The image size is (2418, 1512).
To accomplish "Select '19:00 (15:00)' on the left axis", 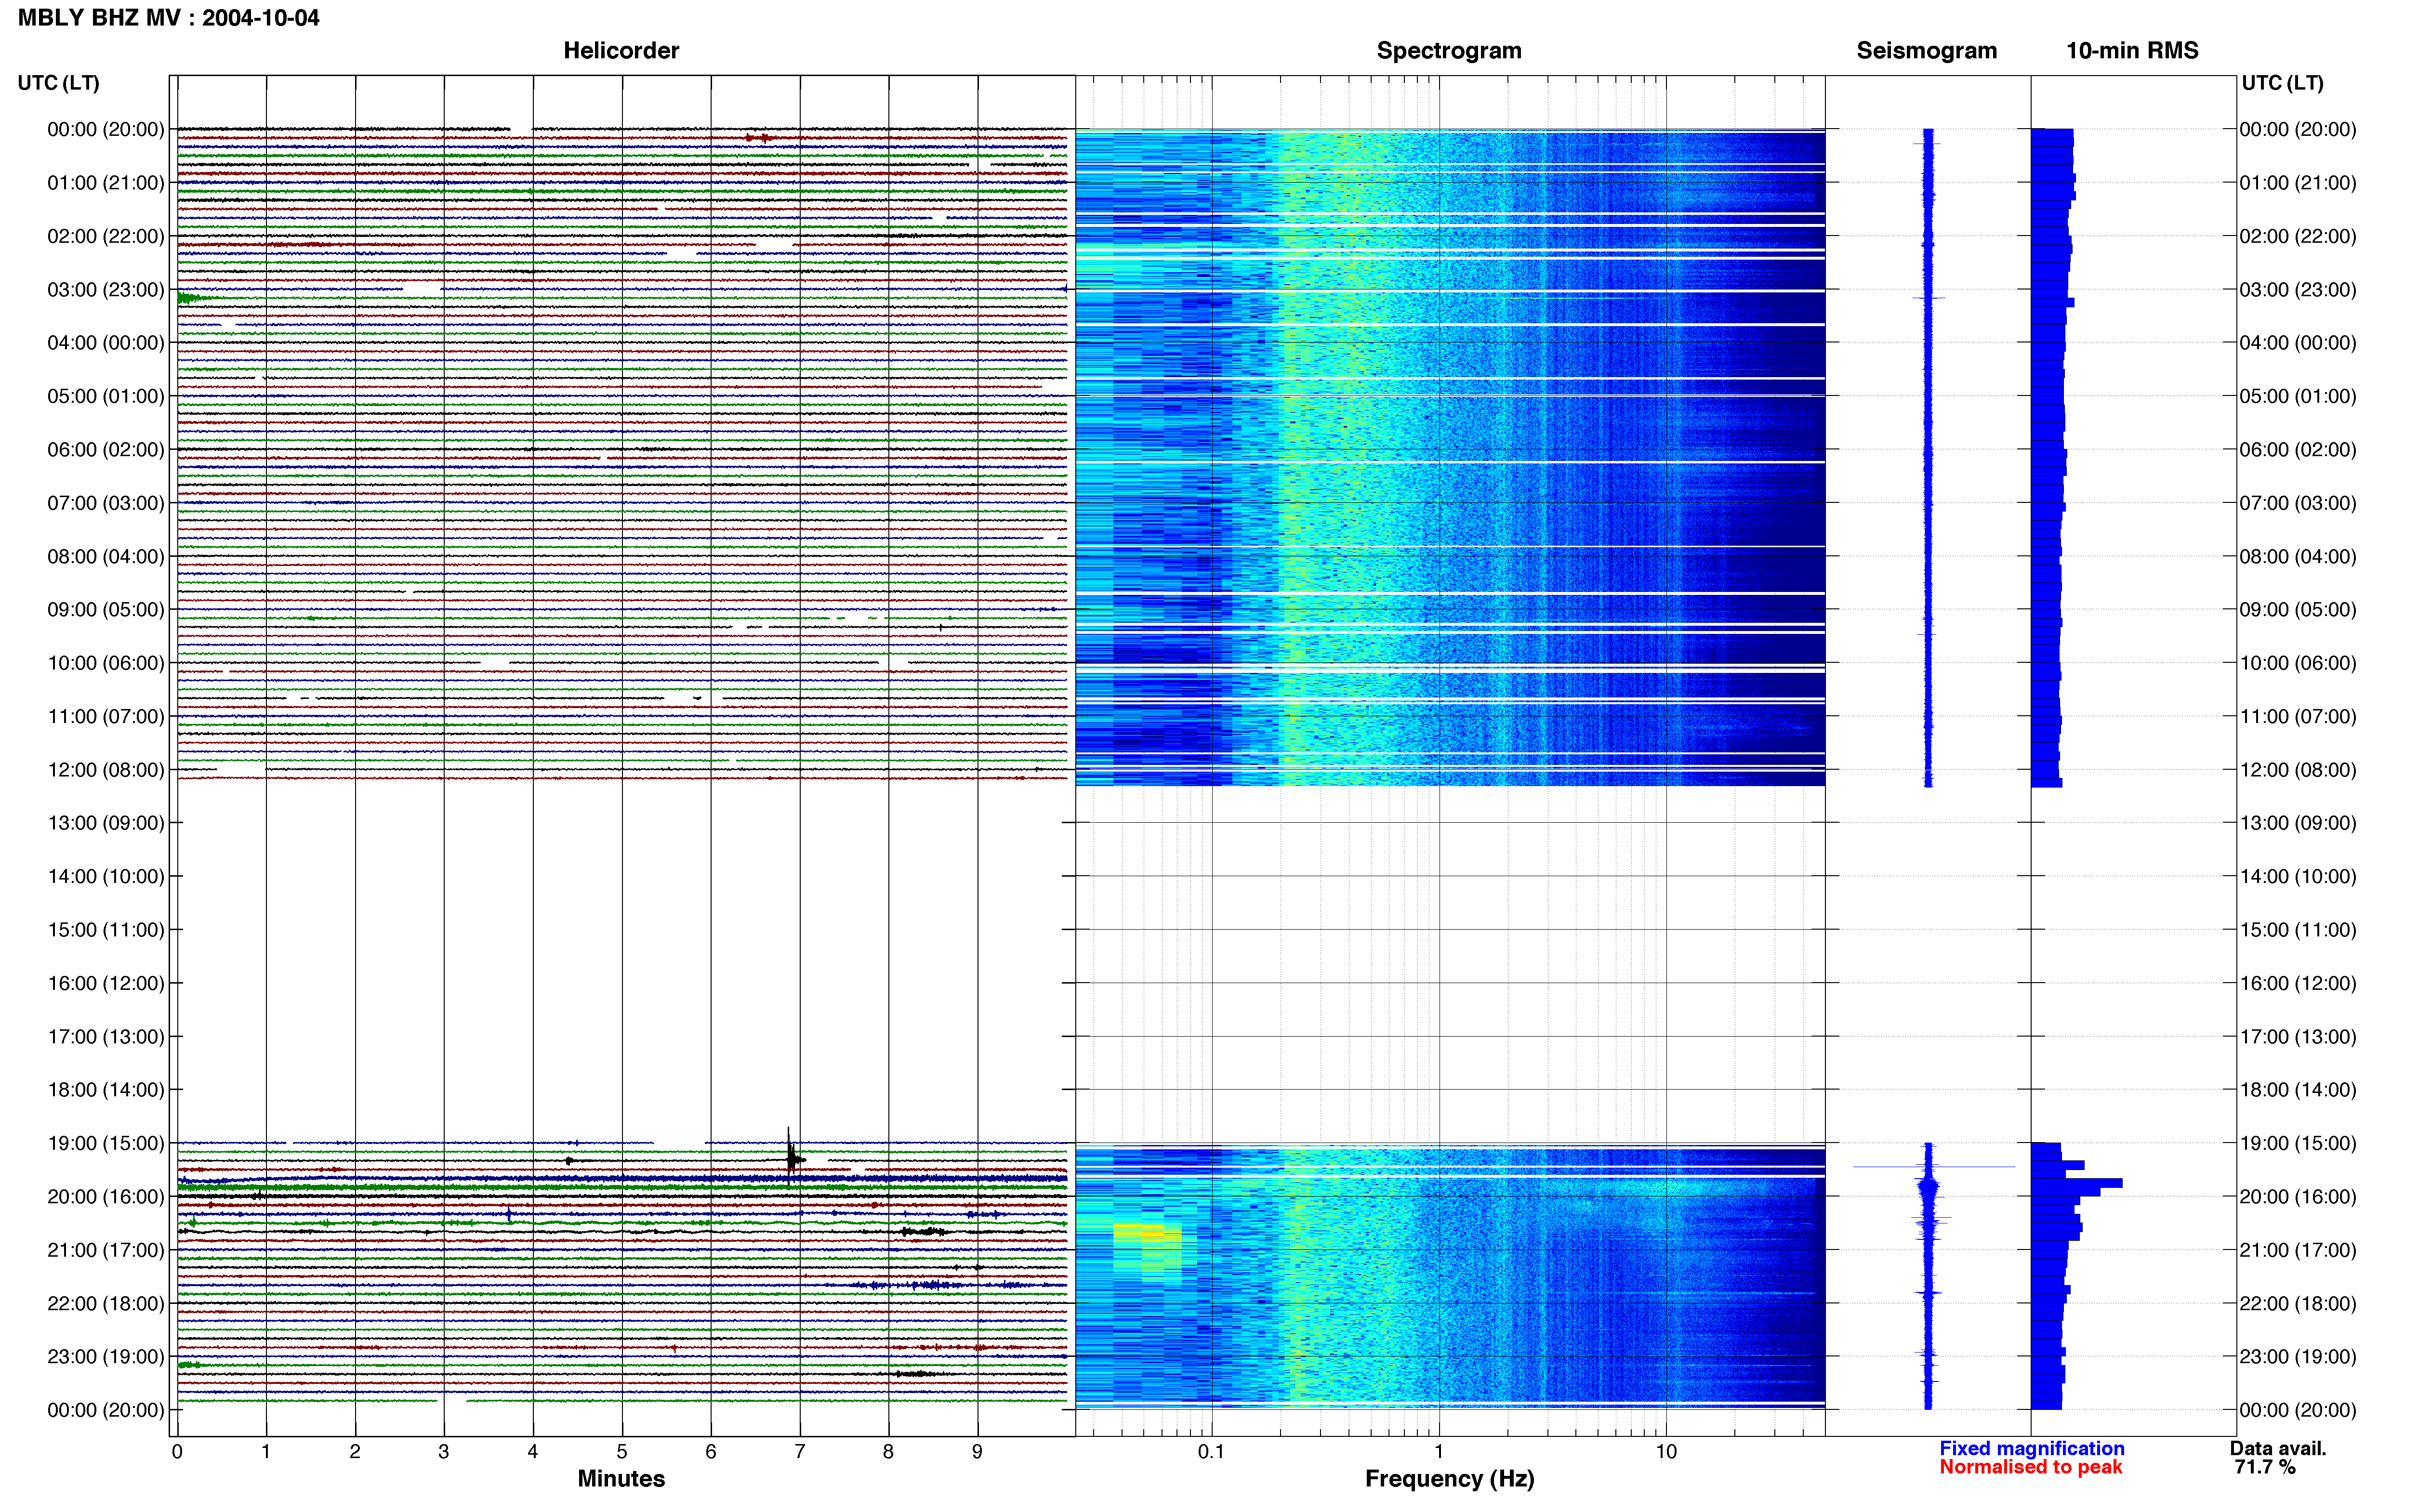I will (x=106, y=1143).
